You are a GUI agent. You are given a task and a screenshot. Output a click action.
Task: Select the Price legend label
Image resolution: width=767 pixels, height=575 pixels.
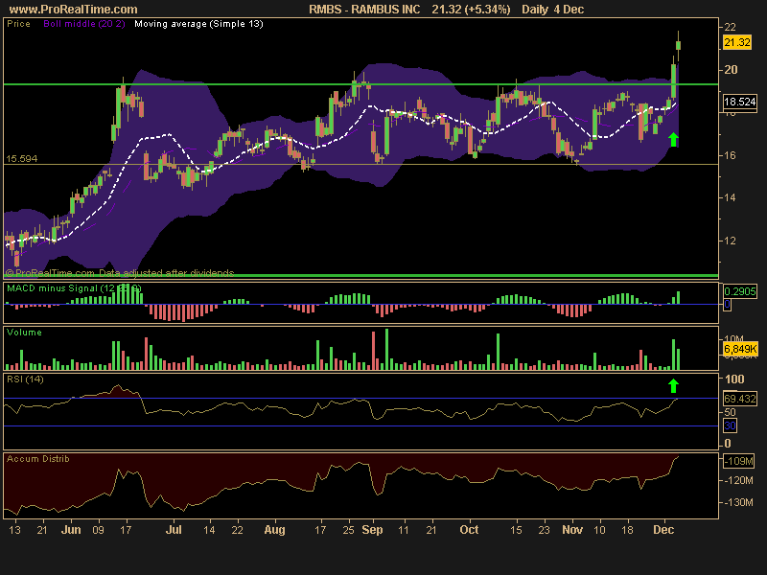click(x=18, y=23)
